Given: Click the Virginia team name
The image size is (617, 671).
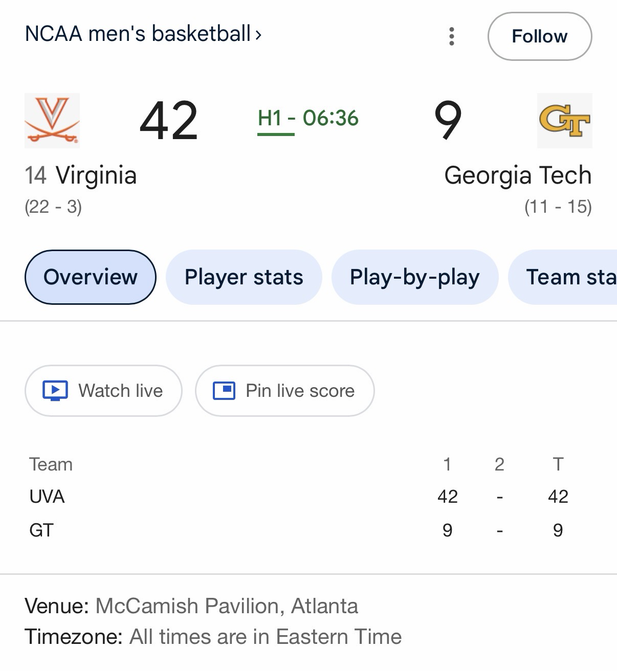Looking at the screenshot, I should [96, 175].
